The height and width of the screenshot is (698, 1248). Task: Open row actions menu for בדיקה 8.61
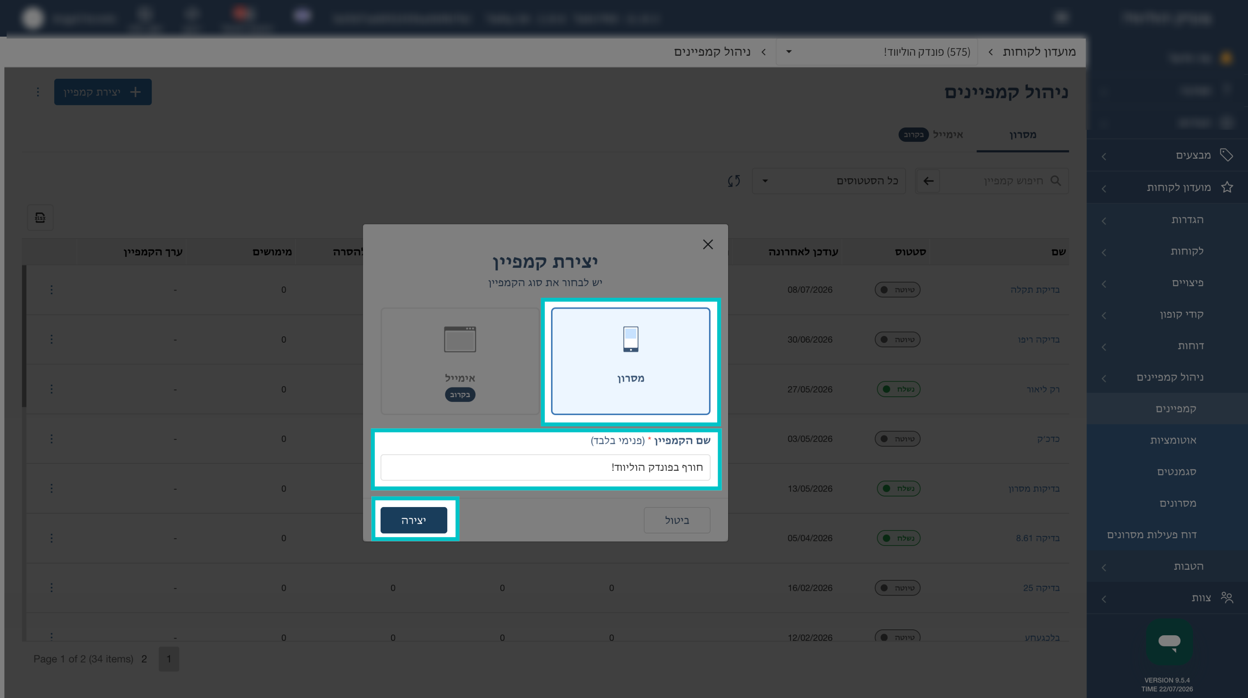tap(51, 538)
